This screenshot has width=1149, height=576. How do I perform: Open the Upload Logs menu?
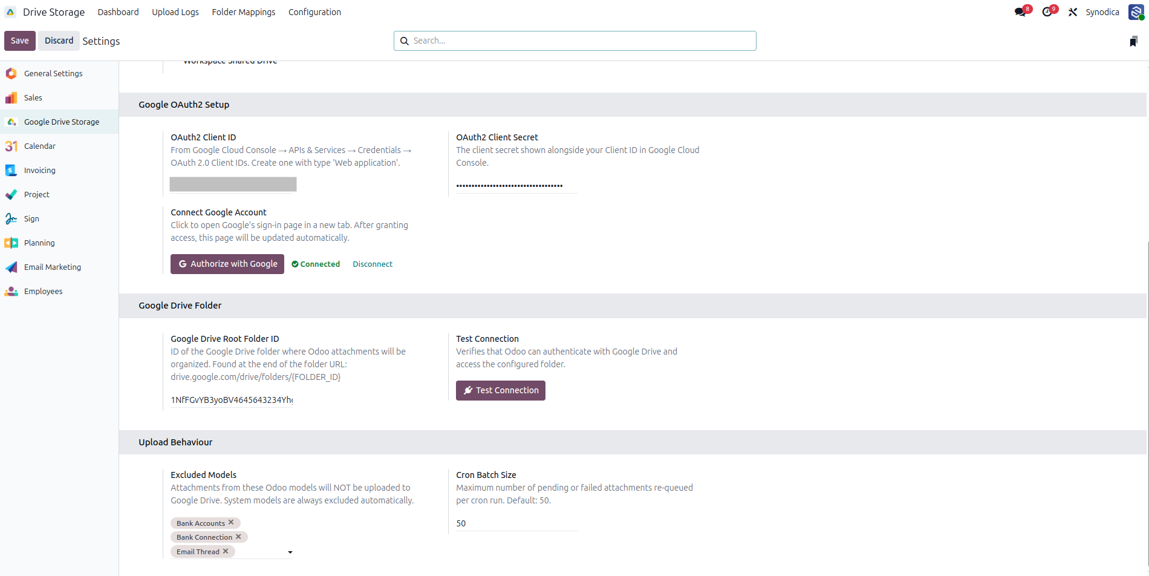[x=175, y=12]
